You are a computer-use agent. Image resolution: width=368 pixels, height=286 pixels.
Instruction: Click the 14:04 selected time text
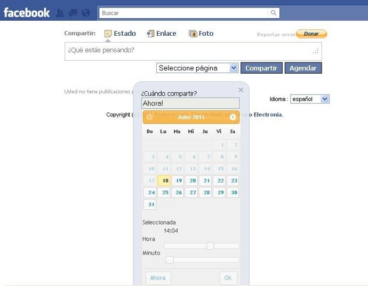click(171, 231)
